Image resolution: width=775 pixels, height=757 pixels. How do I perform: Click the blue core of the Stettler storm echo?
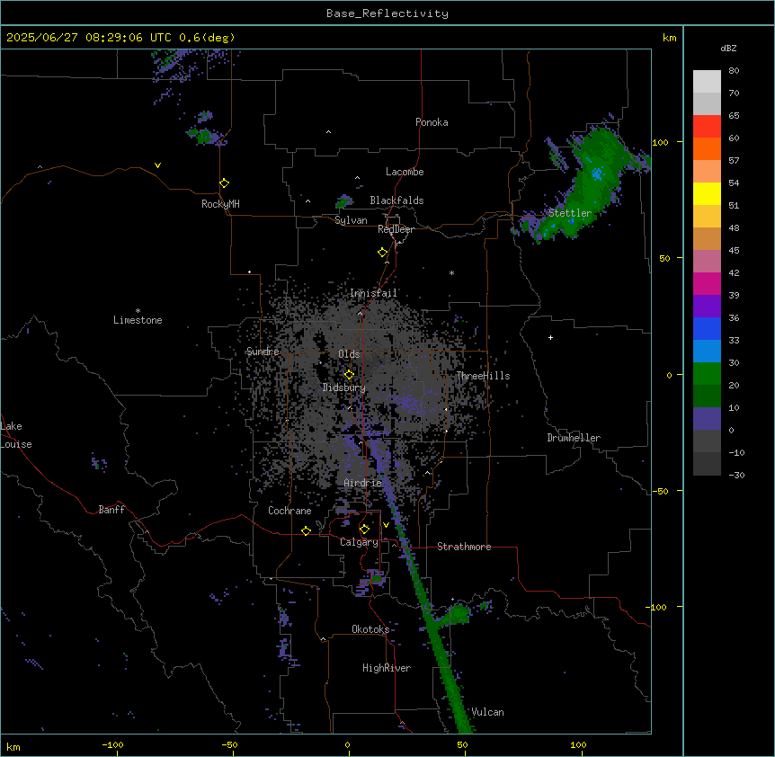coord(597,174)
